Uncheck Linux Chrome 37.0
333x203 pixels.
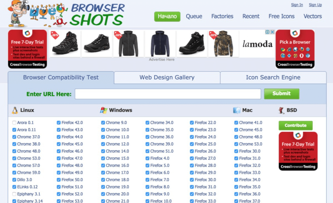[14, 137]
